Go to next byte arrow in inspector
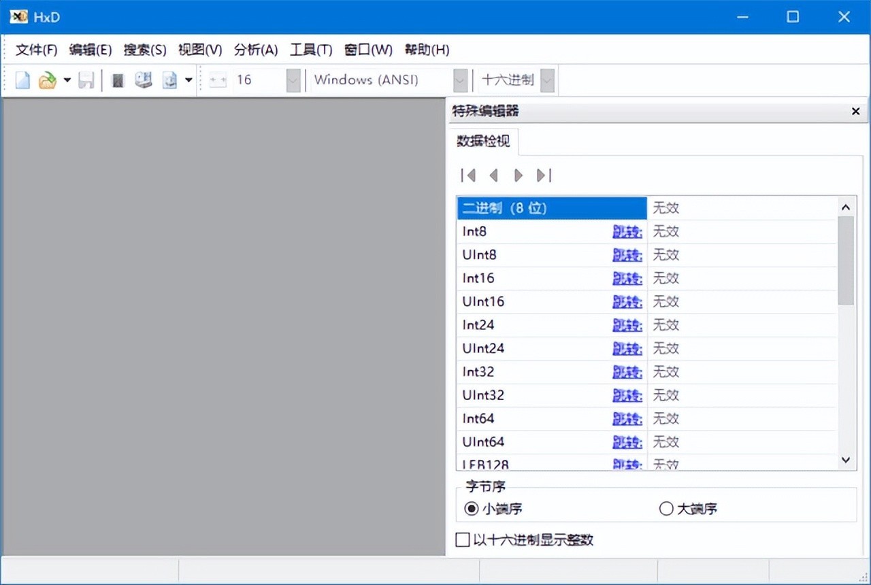 tap(519, 175)
